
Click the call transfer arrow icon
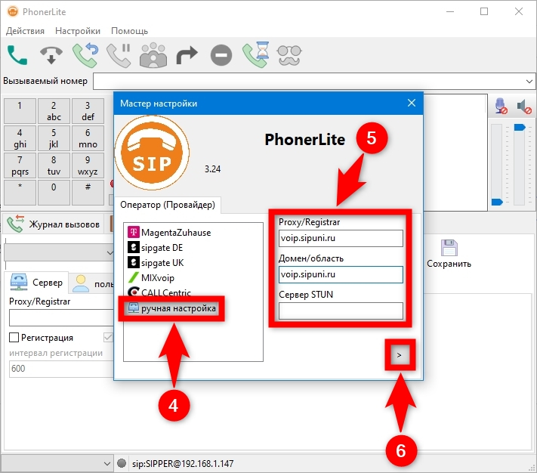(187, 55)
